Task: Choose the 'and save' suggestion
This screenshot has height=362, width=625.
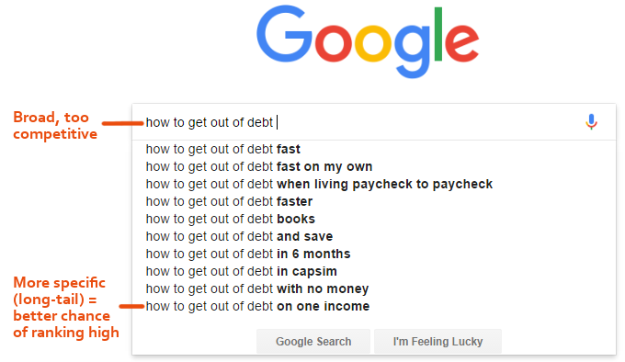Action: tap(239, 236)
